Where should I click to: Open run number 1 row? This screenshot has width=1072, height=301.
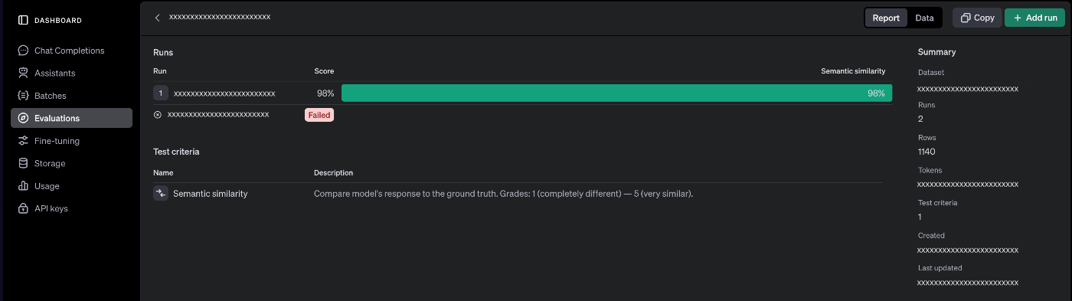[x=522, y=93]
